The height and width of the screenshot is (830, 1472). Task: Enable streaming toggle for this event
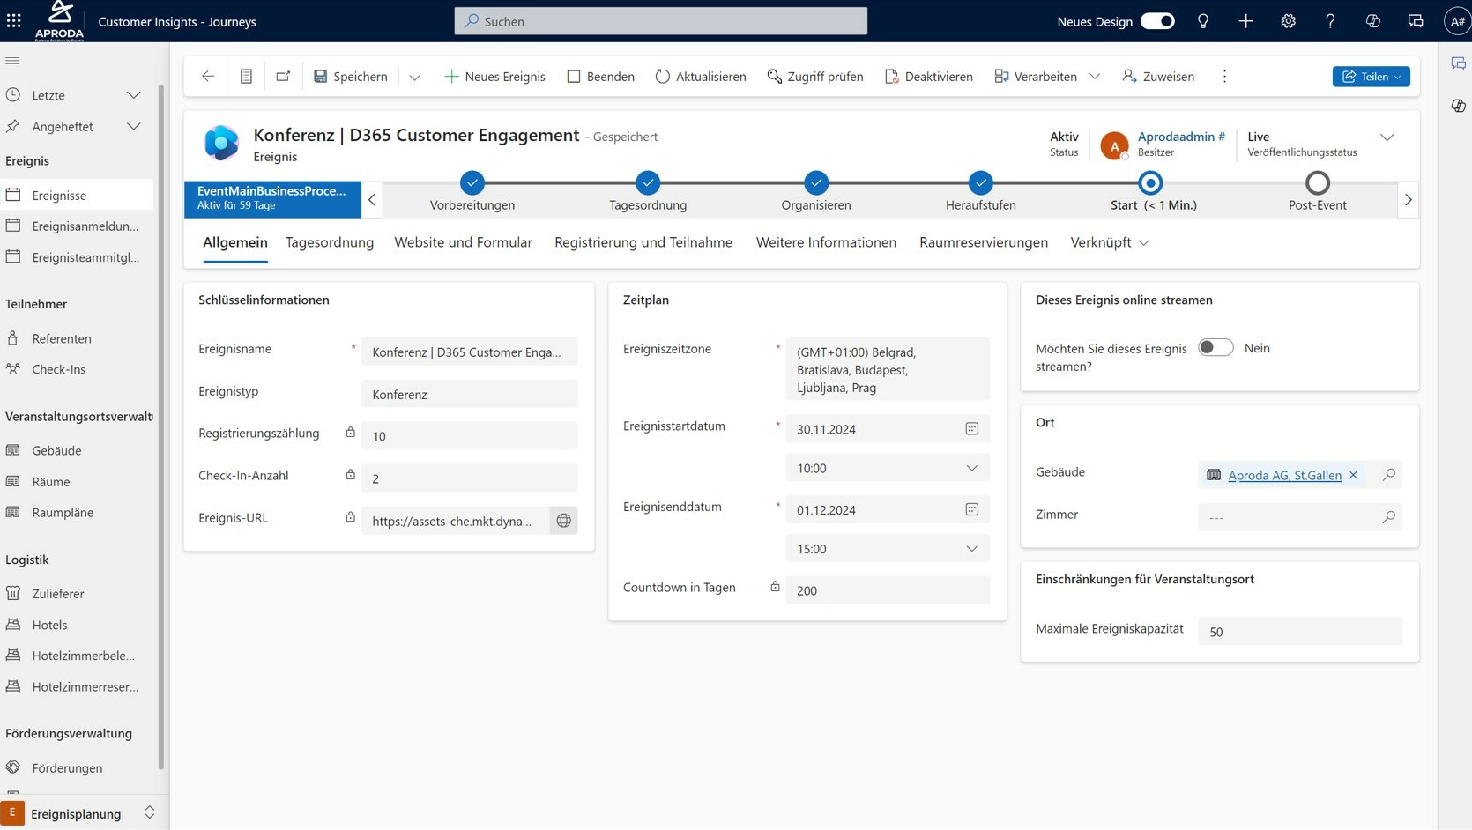[1216, 348]
